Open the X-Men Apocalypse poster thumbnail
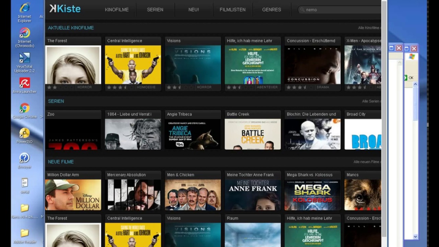 [363, 65]
